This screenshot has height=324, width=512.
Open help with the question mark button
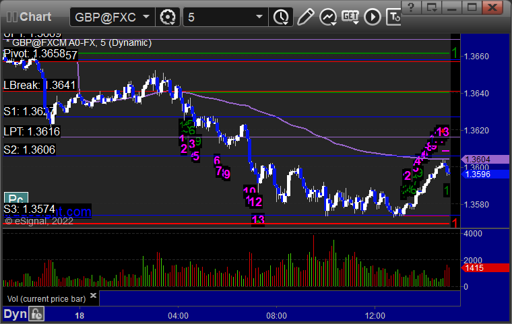(x=411, y=7)
